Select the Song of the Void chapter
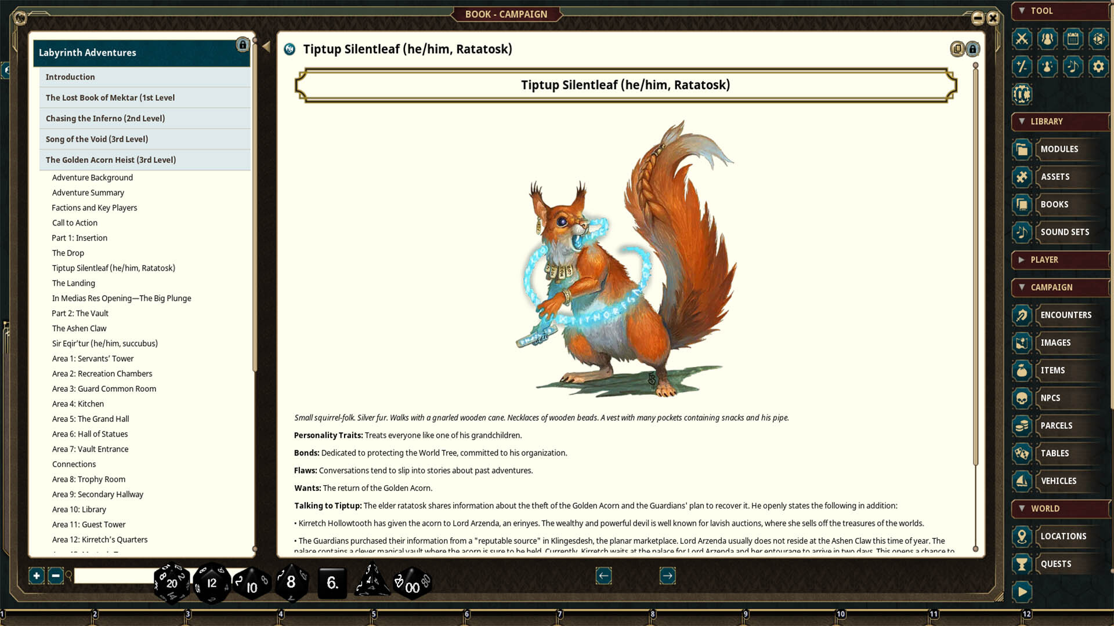1114x626 pixels. (96, 139)
